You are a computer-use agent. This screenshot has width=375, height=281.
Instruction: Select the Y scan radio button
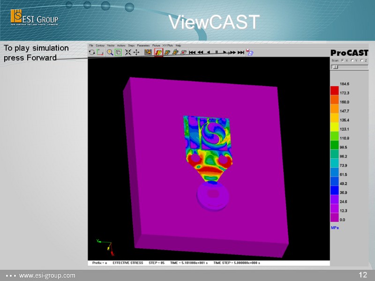pos(352,60)
